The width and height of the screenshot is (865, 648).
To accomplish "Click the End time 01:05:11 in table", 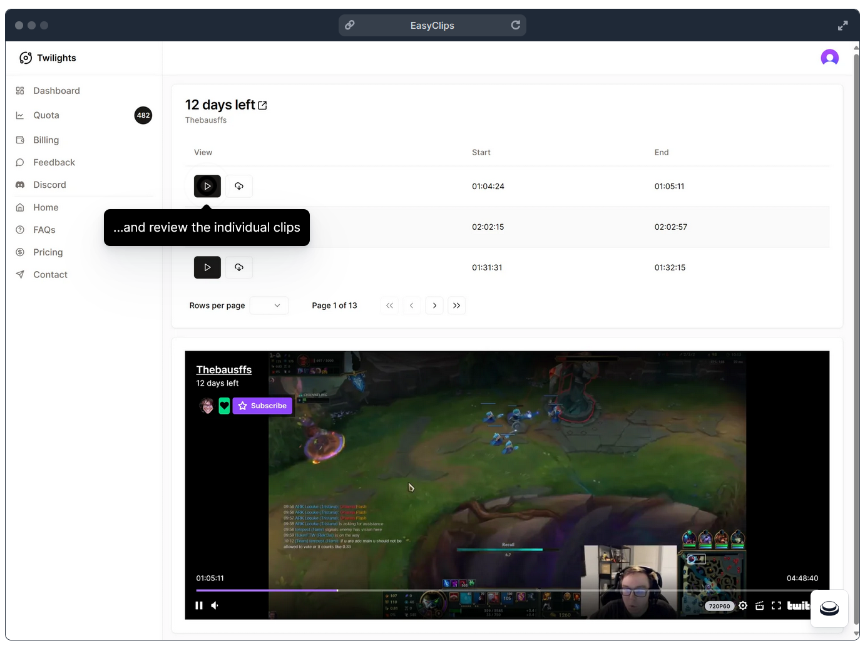I will click(x=670, y=186).
